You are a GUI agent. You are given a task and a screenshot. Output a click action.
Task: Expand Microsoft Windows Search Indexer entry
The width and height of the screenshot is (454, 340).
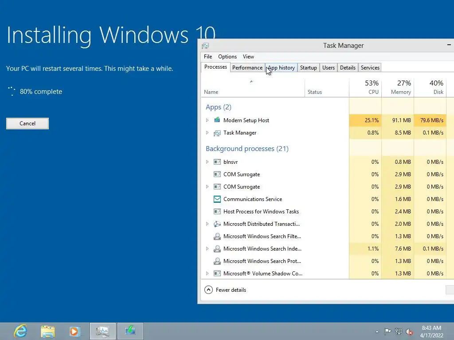(207, 249)
